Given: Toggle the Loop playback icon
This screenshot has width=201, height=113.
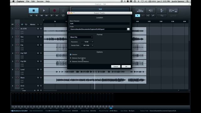Looking at the screenshot, I should [63, 15].
